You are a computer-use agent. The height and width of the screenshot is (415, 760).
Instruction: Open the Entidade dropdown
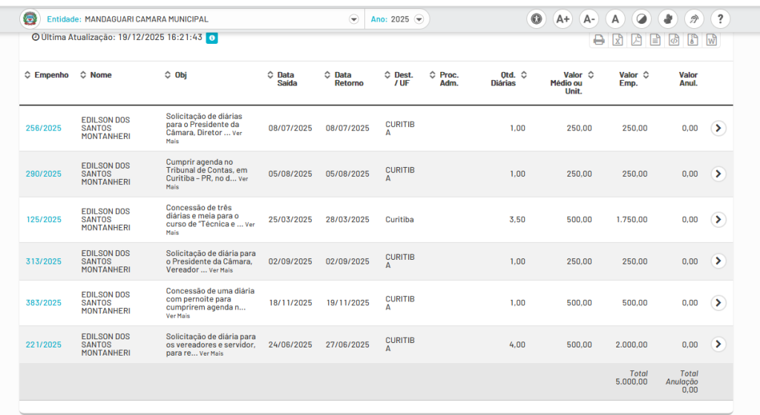click(353, 19)
